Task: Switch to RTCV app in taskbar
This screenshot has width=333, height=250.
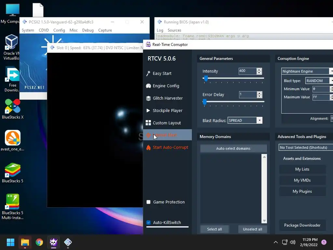Action: (x=54, y=242)
